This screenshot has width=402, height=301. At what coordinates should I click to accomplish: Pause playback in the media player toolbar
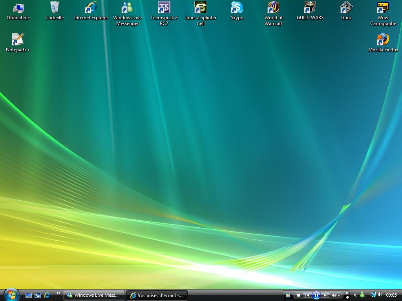coord(316,296)
